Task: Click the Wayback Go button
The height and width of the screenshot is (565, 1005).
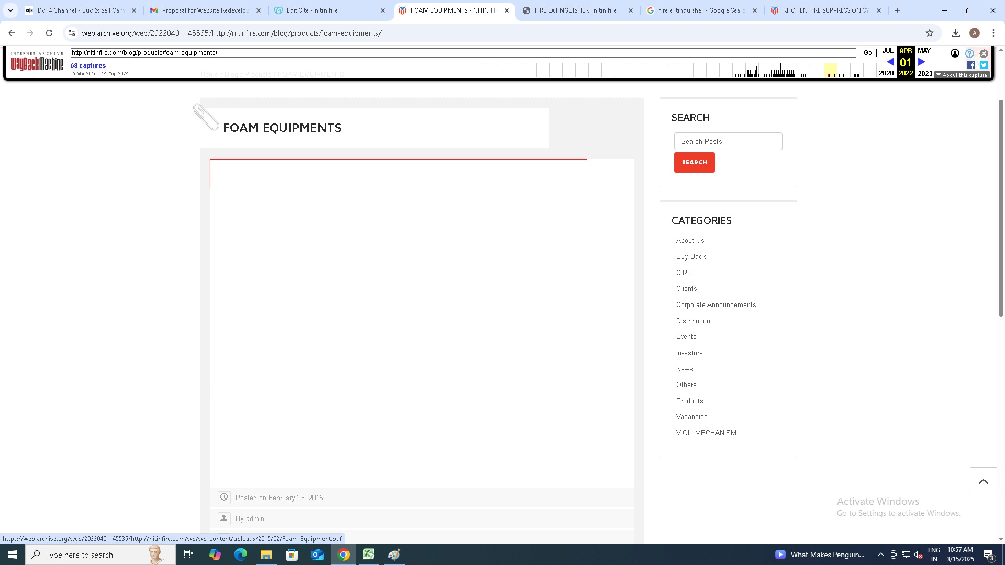Action: (867, 53)
